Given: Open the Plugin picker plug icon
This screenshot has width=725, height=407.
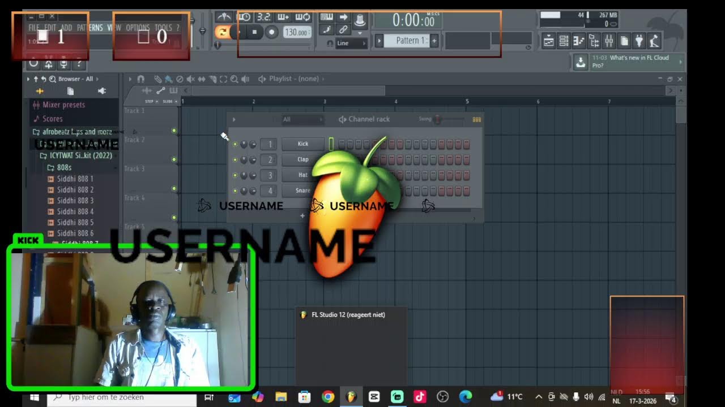Looking at the screenshot, I should tap(639, 41).
